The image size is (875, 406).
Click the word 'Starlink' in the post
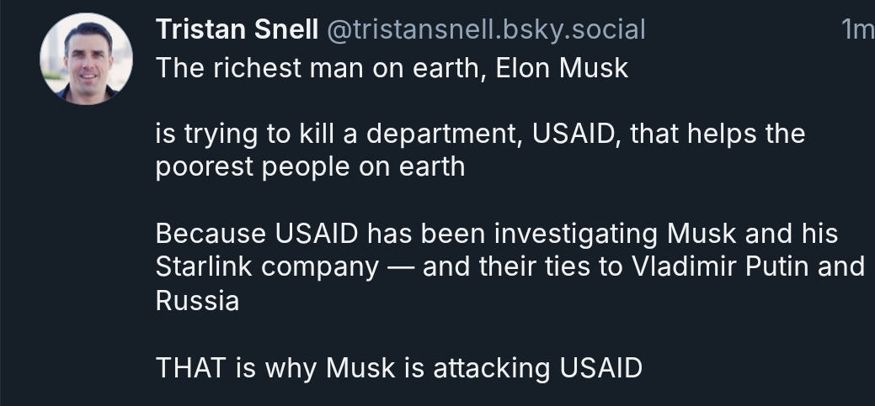click(x=204, y=266)
